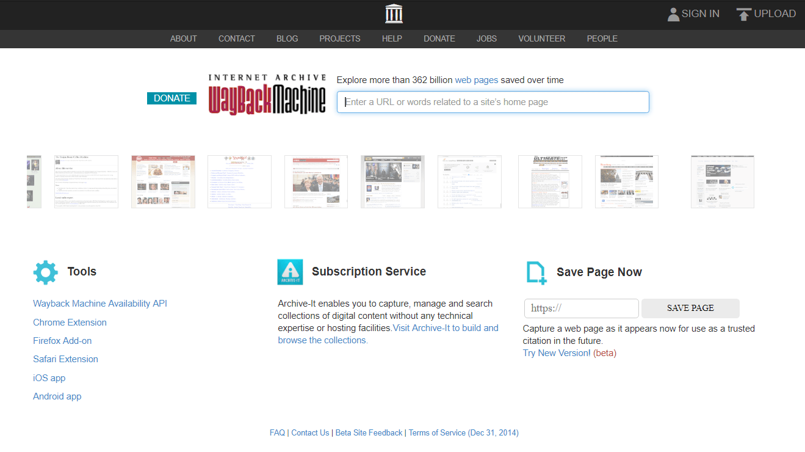The width and height of the screenshot is (805, 452).
Task: Open the FAQ footer link
Action: (277, 432)
